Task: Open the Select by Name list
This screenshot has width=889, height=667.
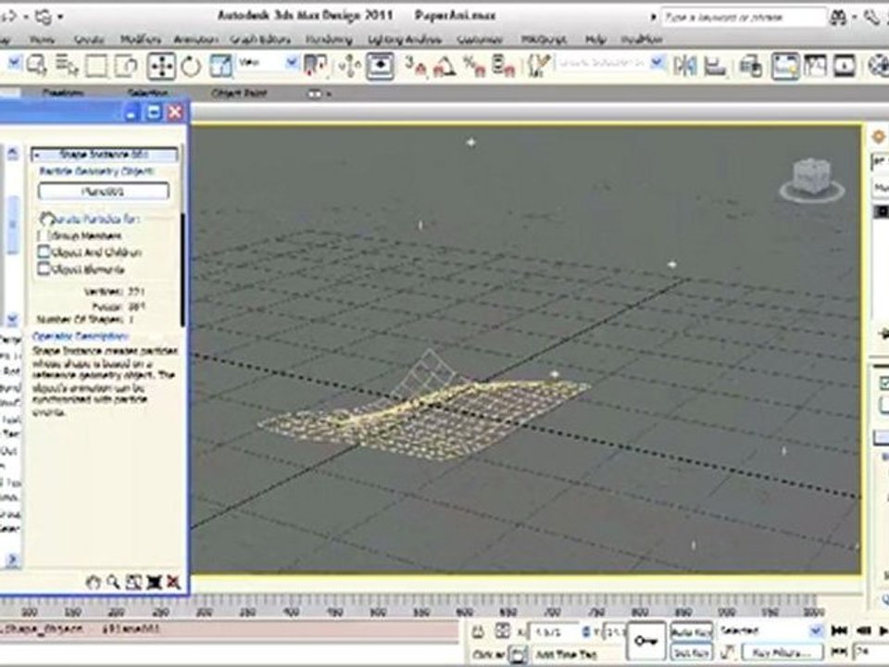Action: [67, 66]
